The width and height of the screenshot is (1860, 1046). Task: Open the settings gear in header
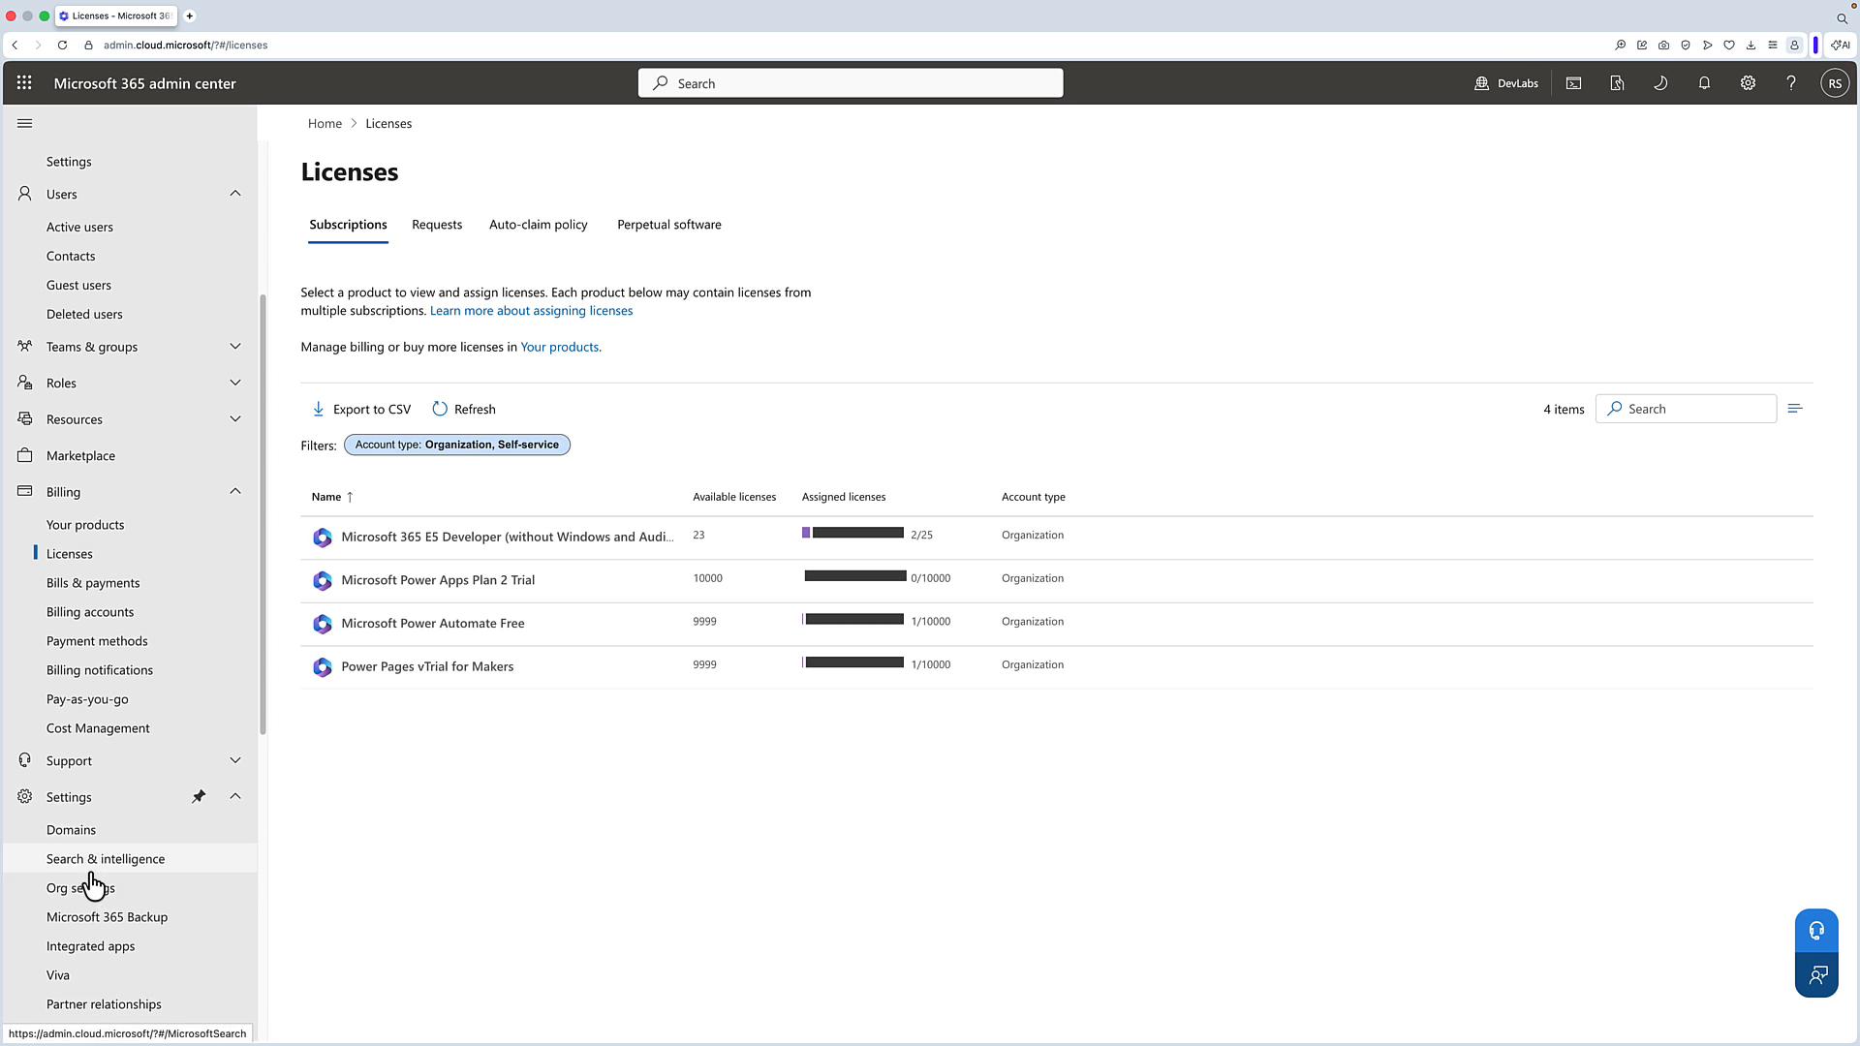1748,83
